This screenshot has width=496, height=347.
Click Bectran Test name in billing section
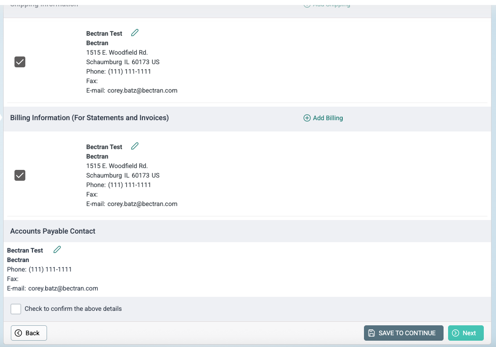104,147
